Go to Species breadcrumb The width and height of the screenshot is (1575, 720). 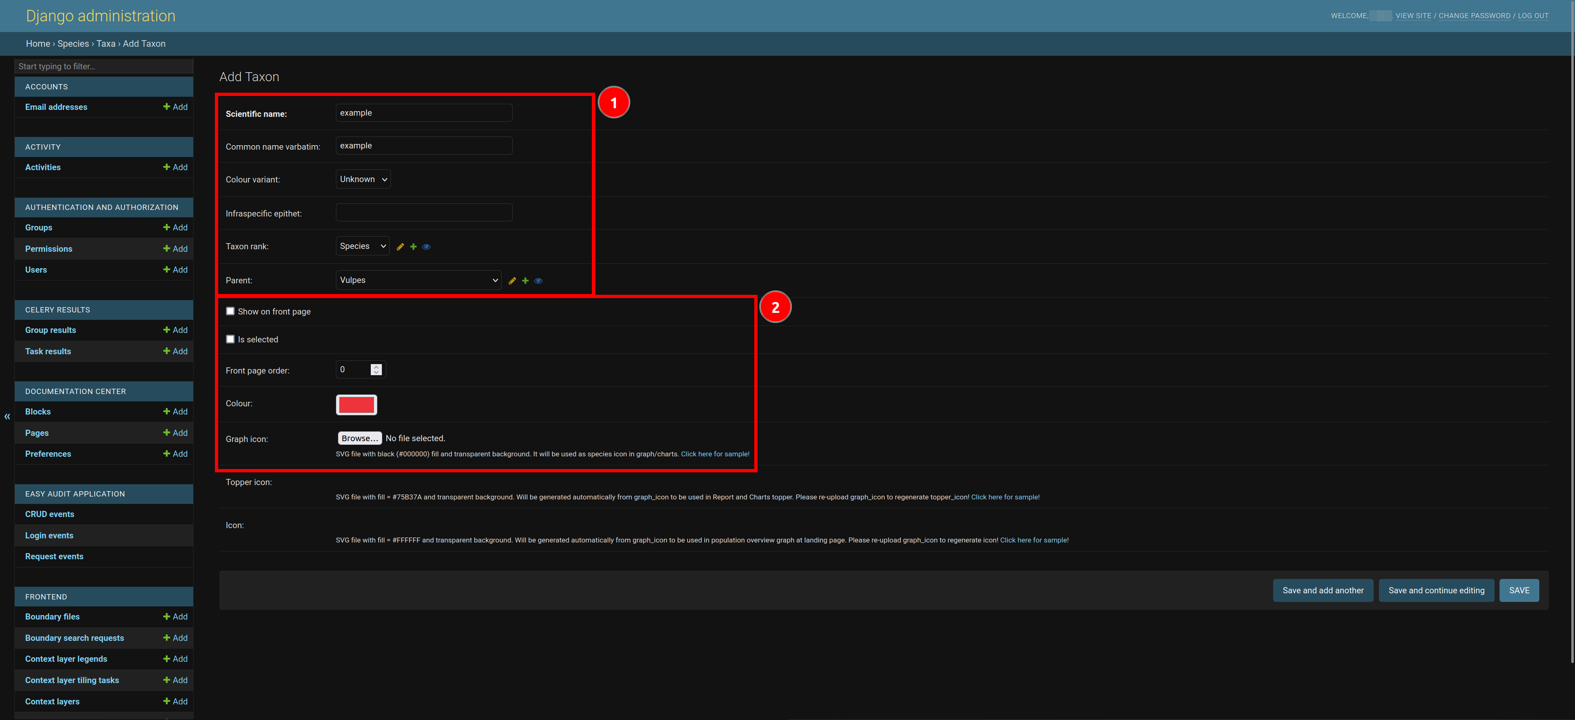click(73, 43)
